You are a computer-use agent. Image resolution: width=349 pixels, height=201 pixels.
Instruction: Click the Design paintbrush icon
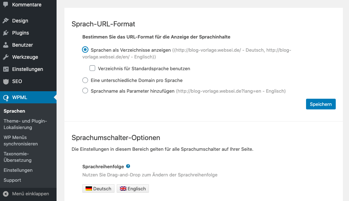(x=6, y=21)
